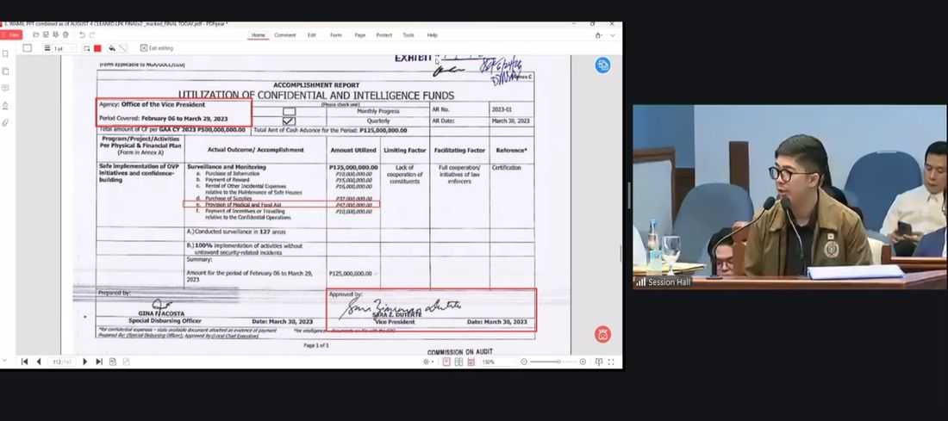Screen dimensions: 948x421
Task: Go to the last page
Action: pyautogui.click(x=98, y=362)
